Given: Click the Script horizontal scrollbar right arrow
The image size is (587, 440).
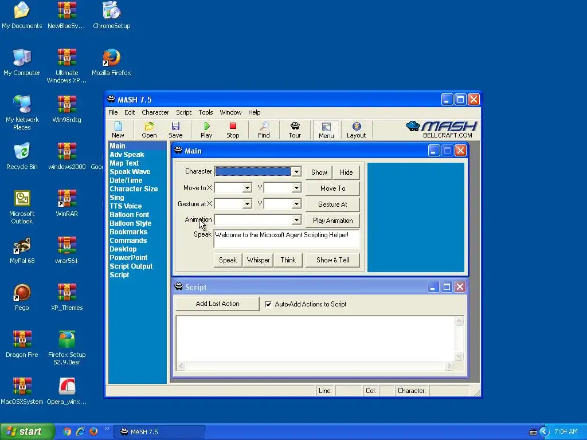Looking at the screenshot, I should pos(449,366).
